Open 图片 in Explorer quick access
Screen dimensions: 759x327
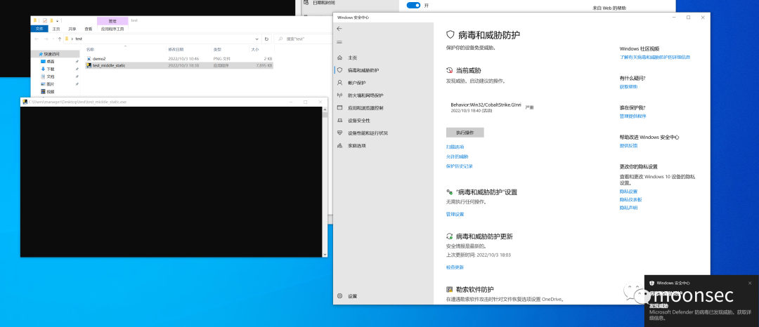click(x=51, y=84)
